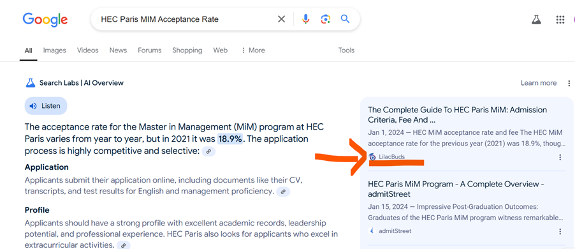575x249 pixels.
Task: Open the Tools search options
Action: tap(346, 50)
